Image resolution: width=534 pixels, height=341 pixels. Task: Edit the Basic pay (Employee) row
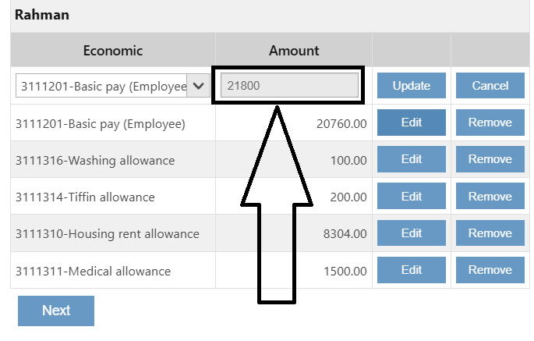411,123
